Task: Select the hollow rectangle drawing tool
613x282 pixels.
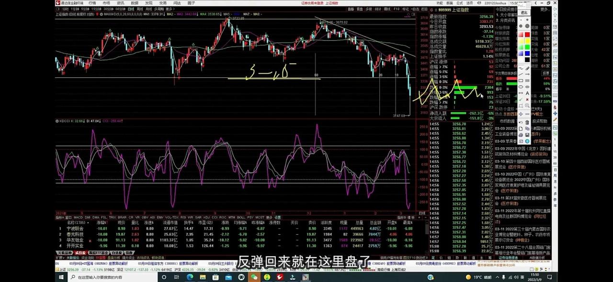Action: coord(521,80)
